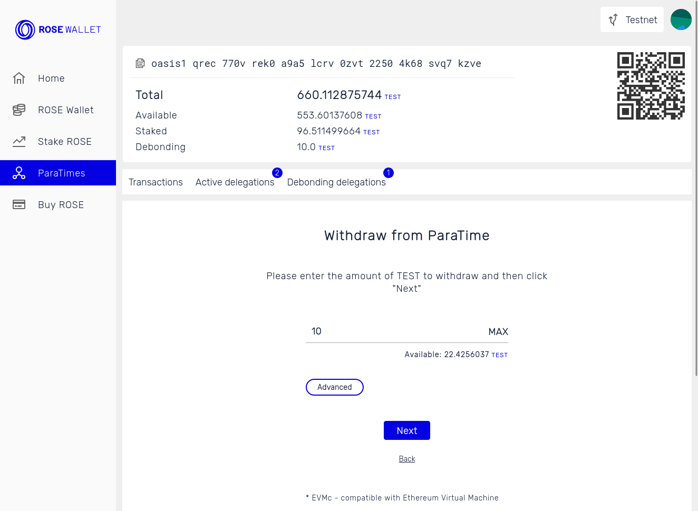Open ROSE Wallet via its sidebar icon
Screen dimensions: 698x511
(x=19, y=110)
